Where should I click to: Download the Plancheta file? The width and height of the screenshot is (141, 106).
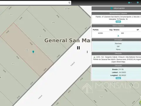tap(118, 44)
